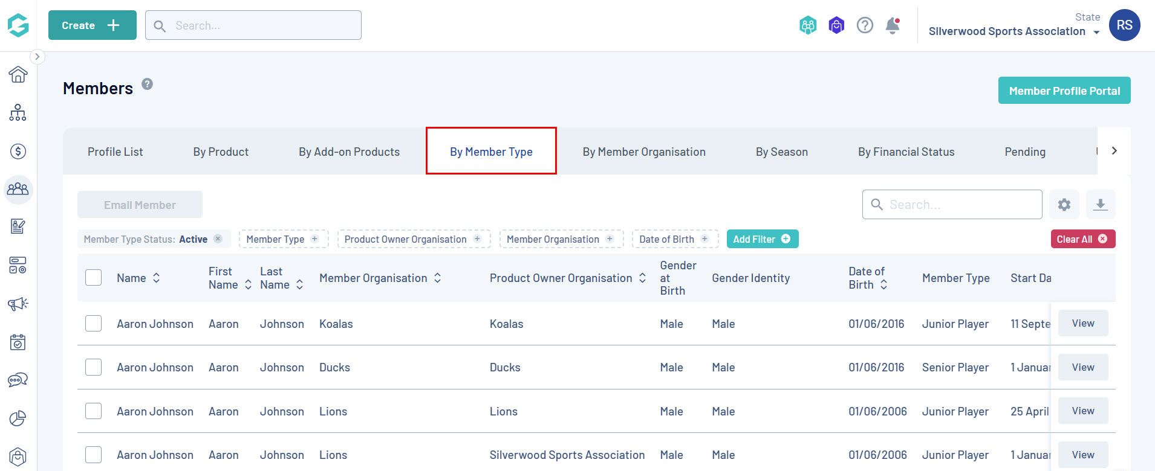Open the Home icon in sidebar
1155x471 pixels.
(x=18, y=74)
